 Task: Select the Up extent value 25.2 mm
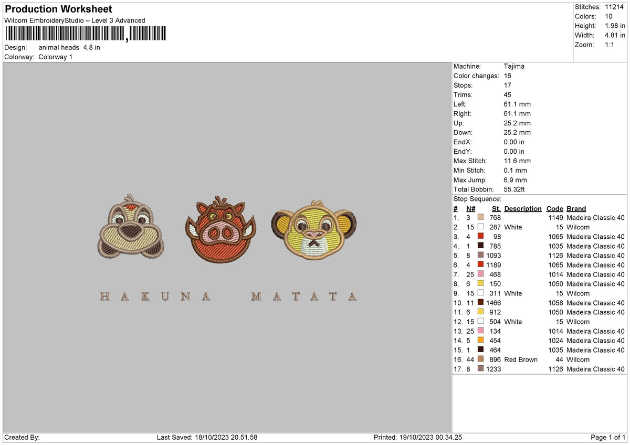coord(517,123)
